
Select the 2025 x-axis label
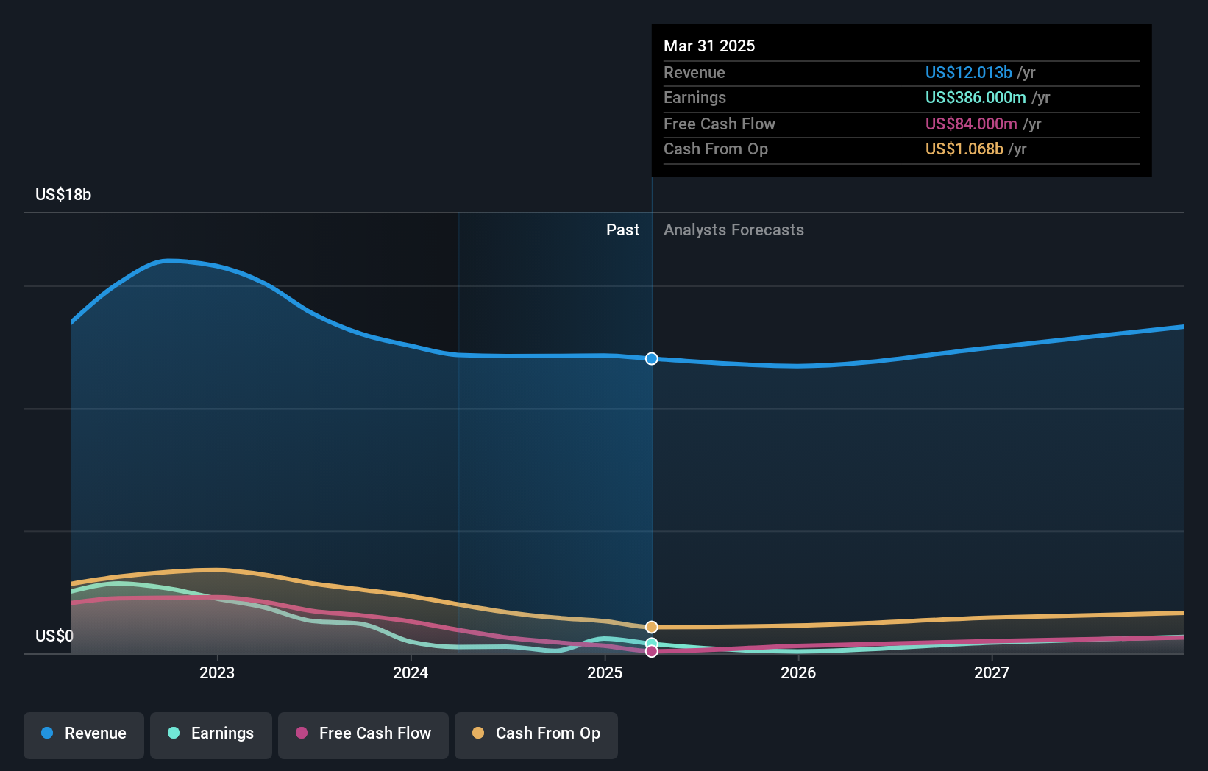coord(605,672)
